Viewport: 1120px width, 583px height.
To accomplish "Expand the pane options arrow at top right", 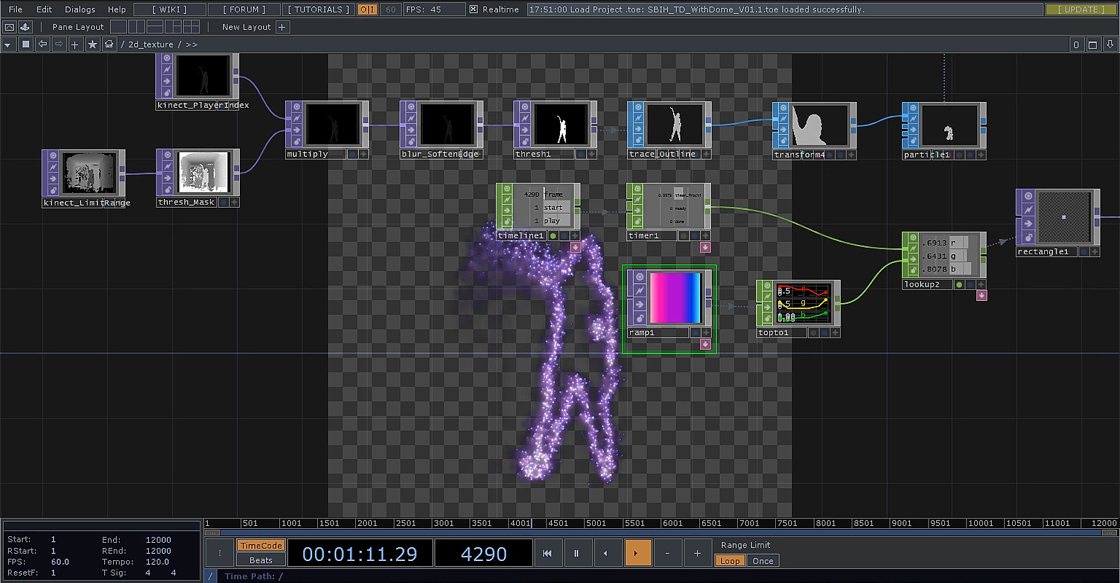I will click(1110, 44).
